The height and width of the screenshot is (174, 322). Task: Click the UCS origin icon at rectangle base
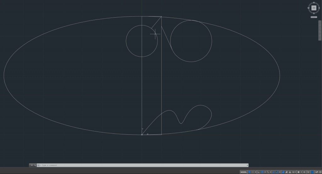pyautogui.click(x=142, y=135)
